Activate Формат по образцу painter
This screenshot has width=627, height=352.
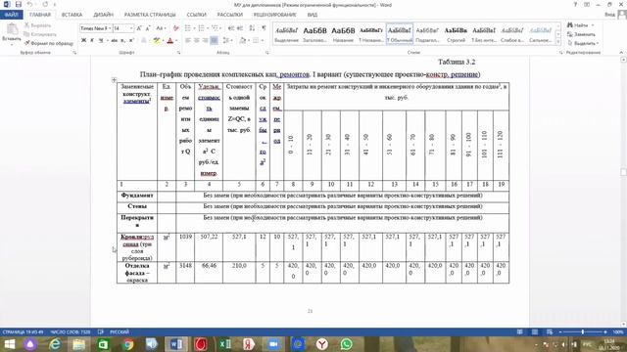tap(48, 43)
